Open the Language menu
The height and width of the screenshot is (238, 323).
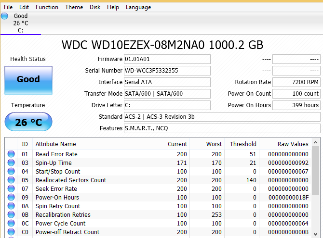coord(138,7)
